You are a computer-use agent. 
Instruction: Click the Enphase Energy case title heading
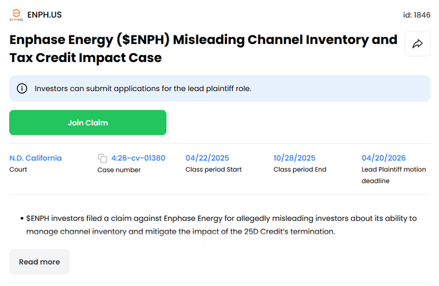click(x=203, y=48)
